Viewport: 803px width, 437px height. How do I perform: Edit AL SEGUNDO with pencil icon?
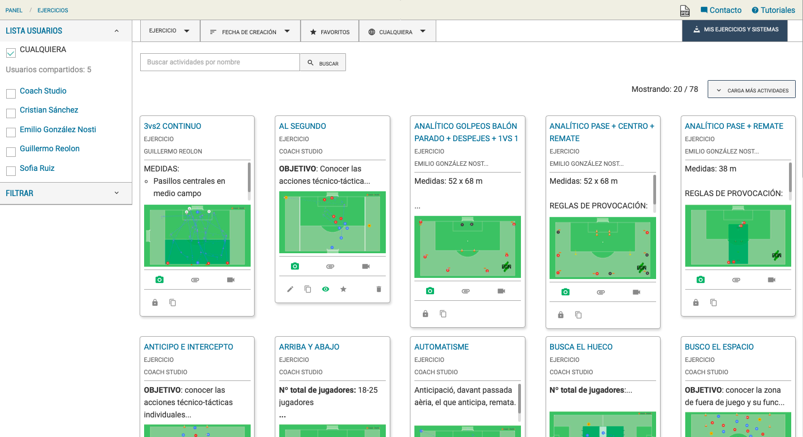[x=290, y=289]
